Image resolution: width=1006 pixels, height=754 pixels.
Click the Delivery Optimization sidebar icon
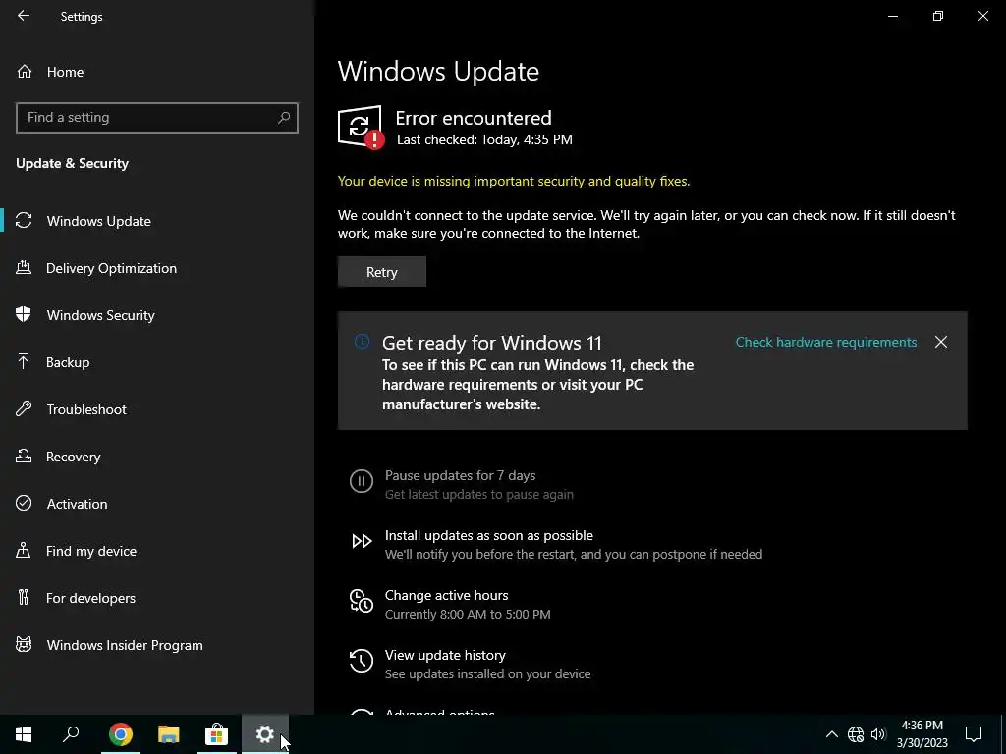24,267
